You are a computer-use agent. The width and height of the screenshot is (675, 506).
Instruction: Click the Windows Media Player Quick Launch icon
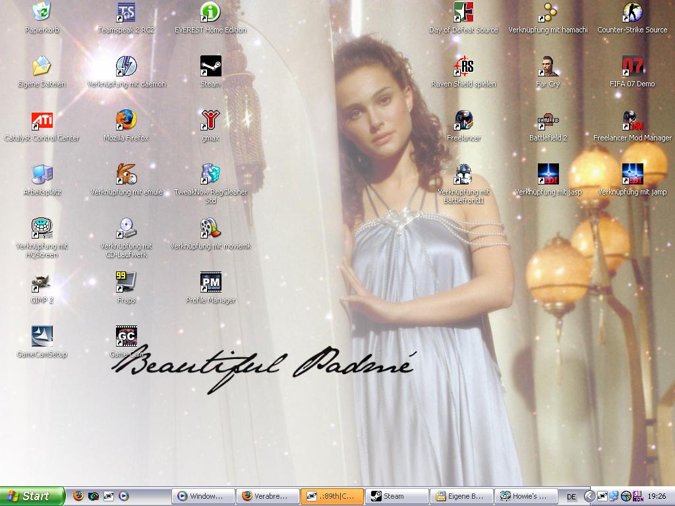click(x=123, y=496)
